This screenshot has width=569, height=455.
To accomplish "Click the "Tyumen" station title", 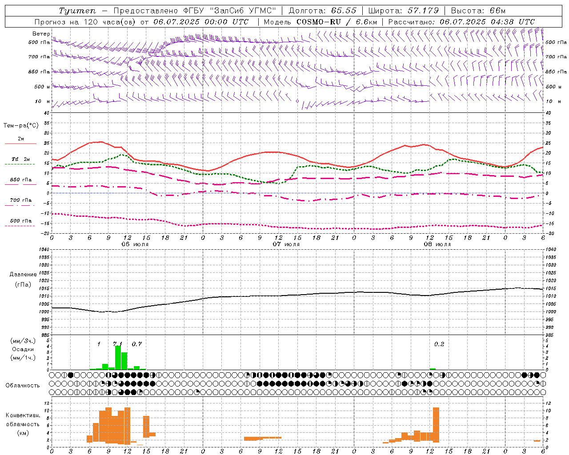I will click(x=77, y=11).
